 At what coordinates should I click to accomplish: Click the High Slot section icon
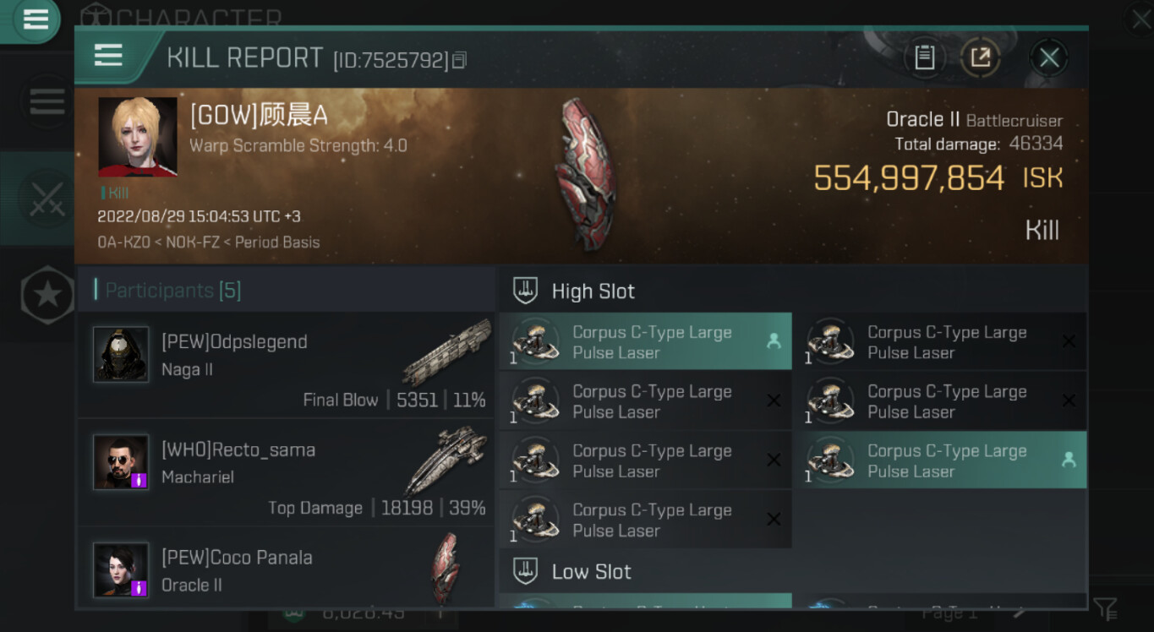pos(525,291)
